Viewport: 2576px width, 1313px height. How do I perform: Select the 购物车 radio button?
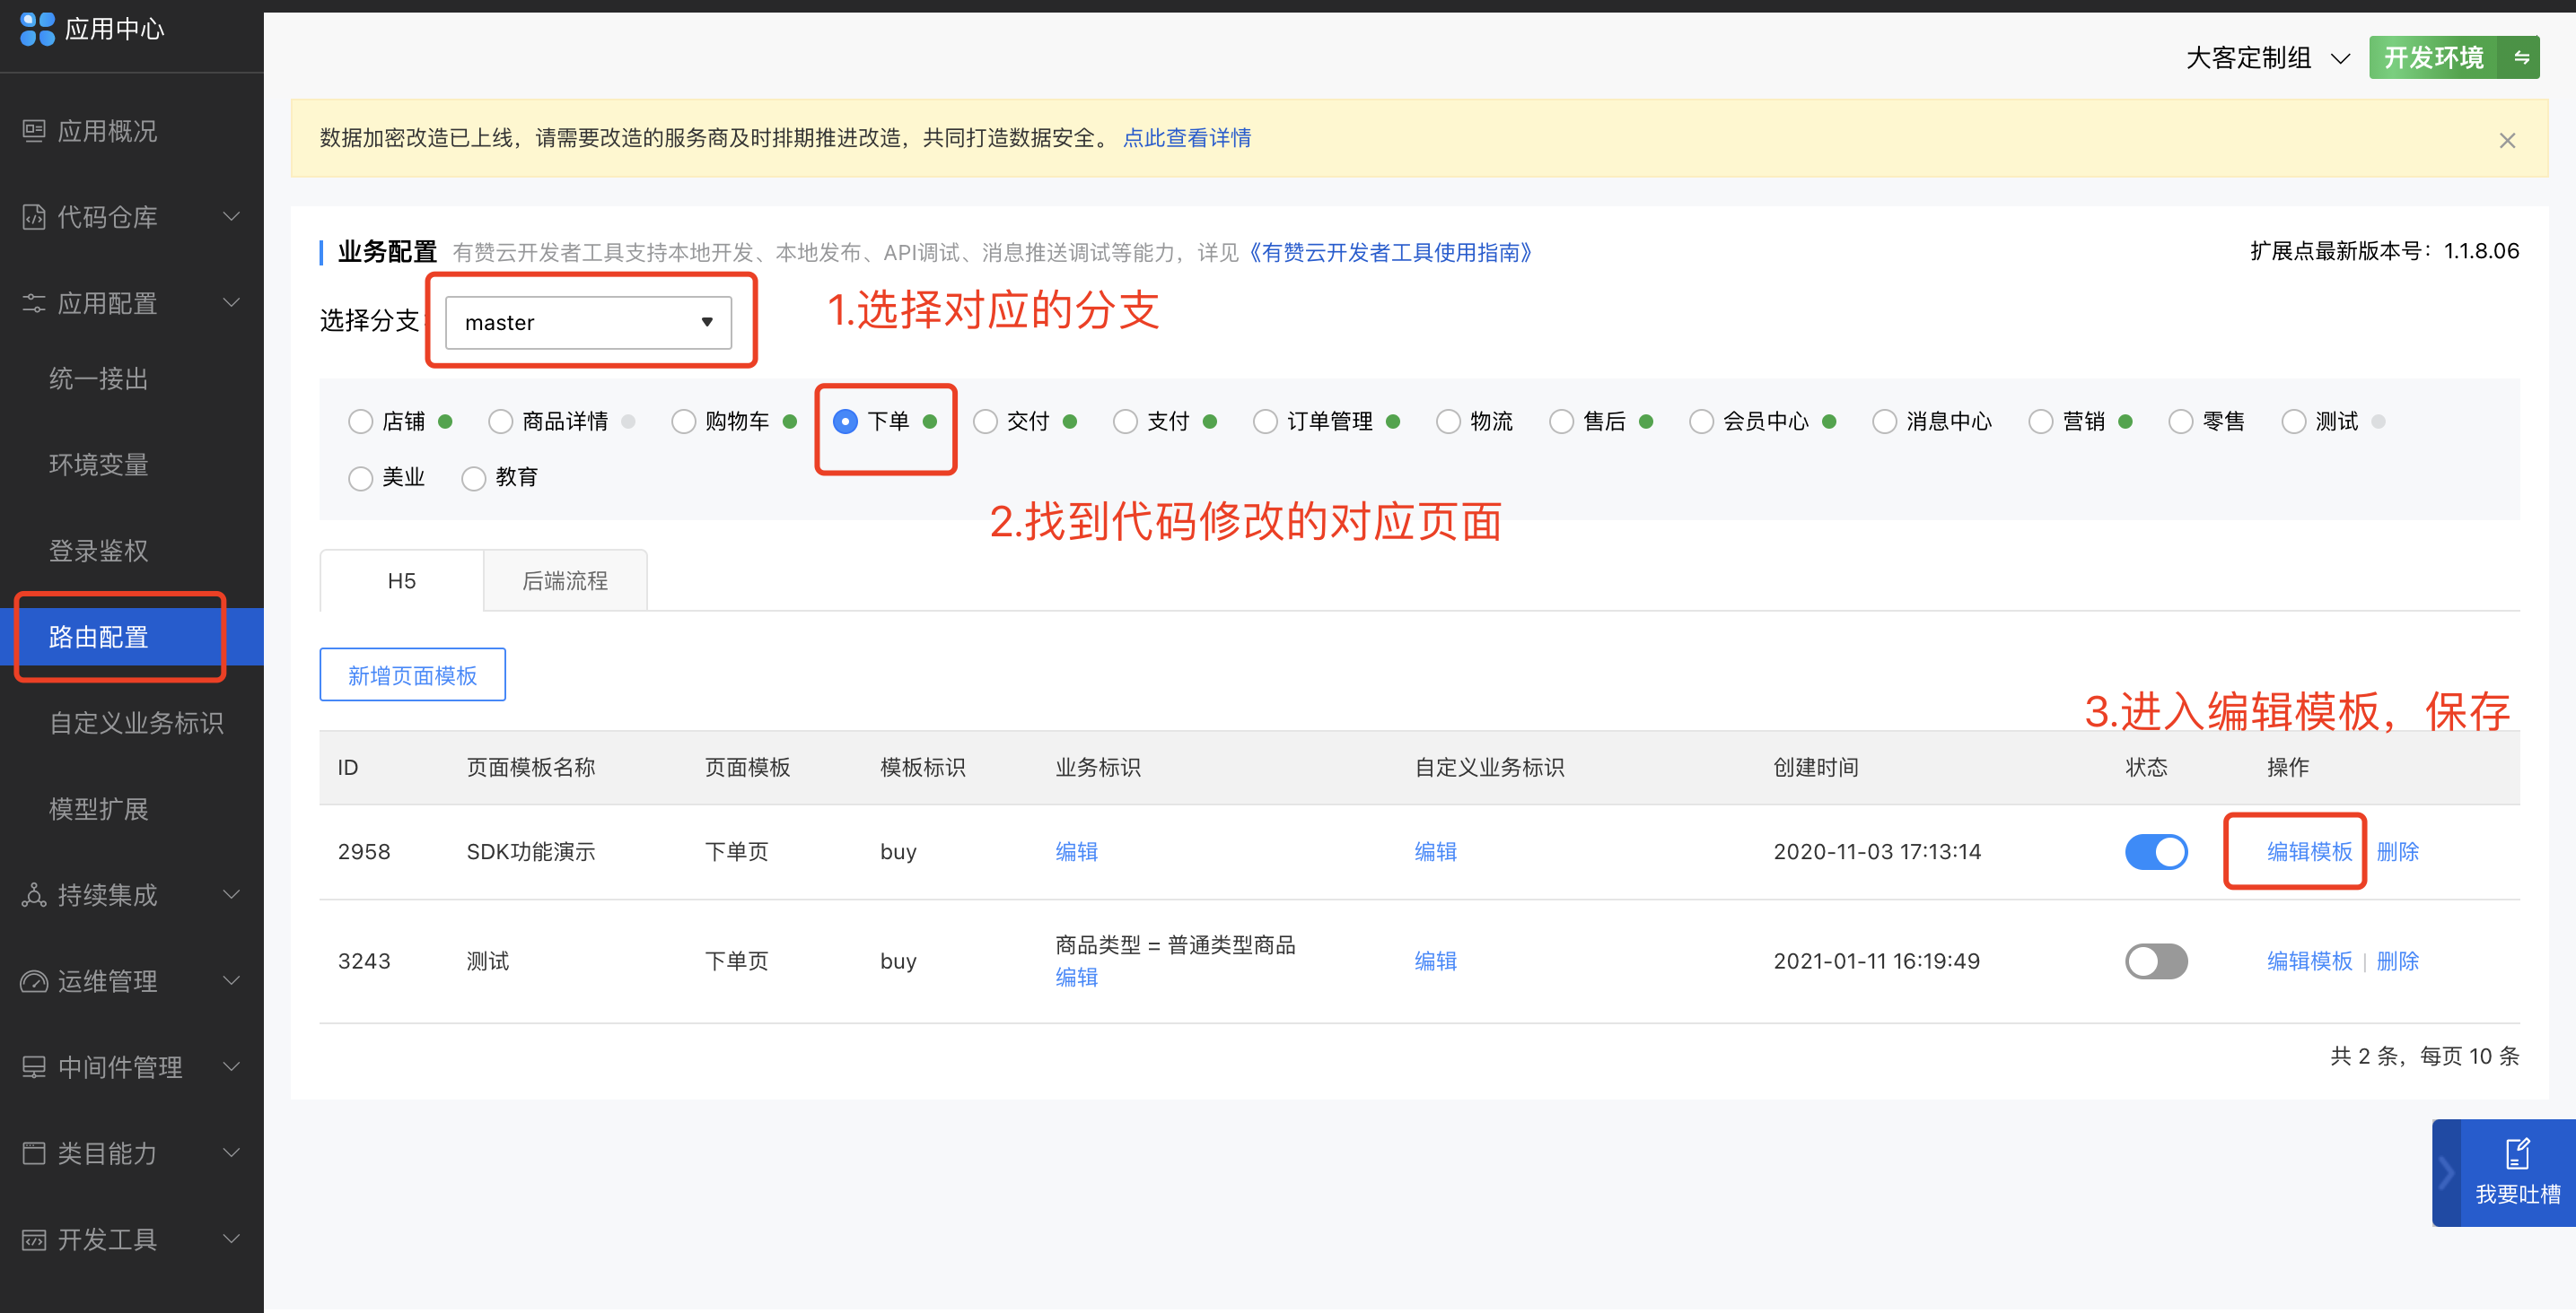click(683, 422)
